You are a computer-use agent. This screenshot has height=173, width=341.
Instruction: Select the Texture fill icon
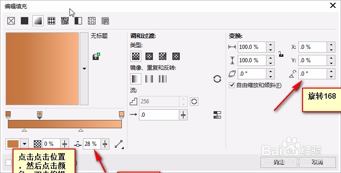[x=92, y=21]
